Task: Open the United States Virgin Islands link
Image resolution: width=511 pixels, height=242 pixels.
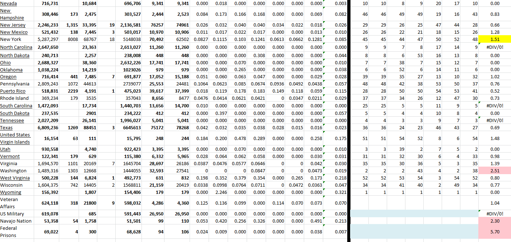Action: coord(15,138)
